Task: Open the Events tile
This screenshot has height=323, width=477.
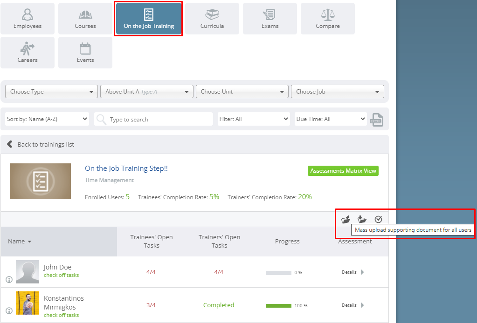Action: [85, 53]
